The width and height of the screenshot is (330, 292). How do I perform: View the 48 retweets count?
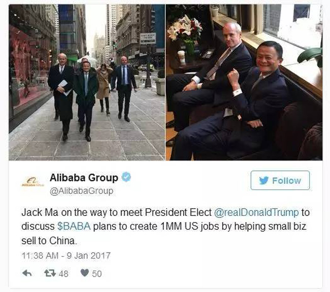point(63,274)
